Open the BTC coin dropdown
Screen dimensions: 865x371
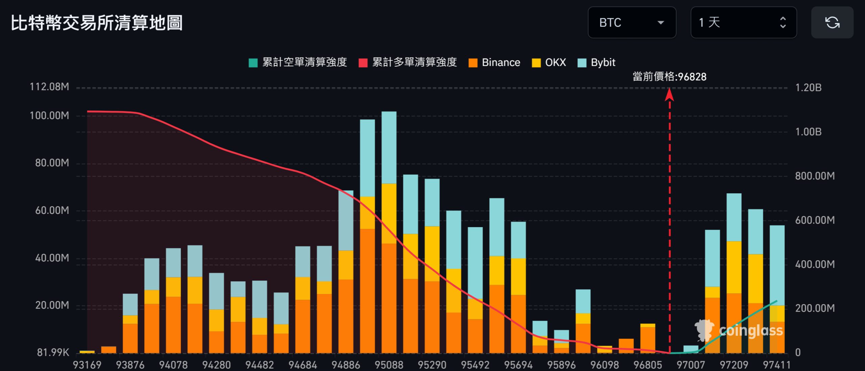coord(631,23)
